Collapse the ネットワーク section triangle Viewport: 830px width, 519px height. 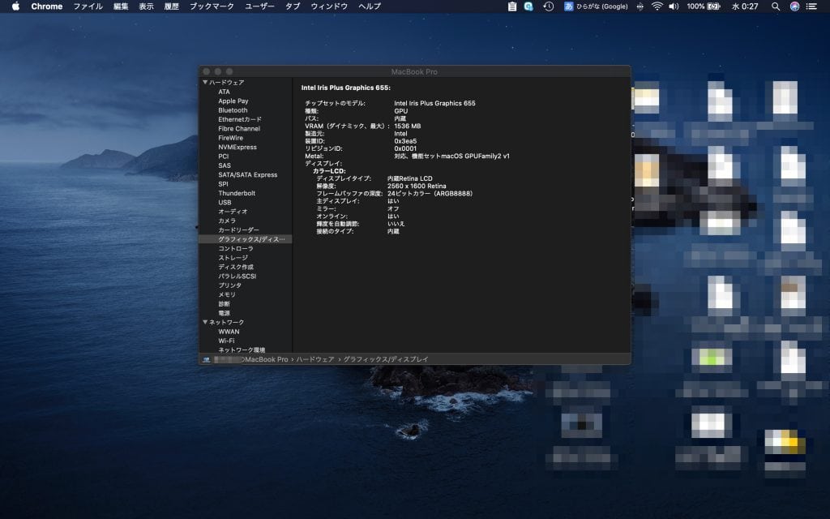point(205,322)
